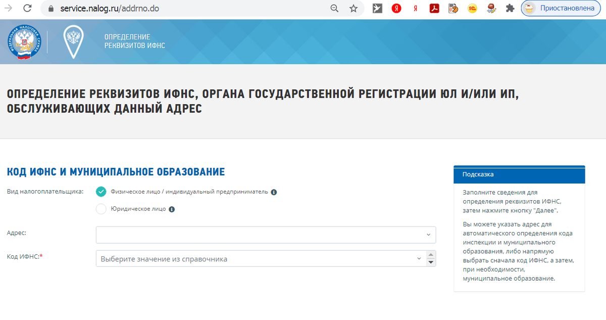
Task: Click the Код ИФНС stepper down arrow
Action: tap(431, 262)
